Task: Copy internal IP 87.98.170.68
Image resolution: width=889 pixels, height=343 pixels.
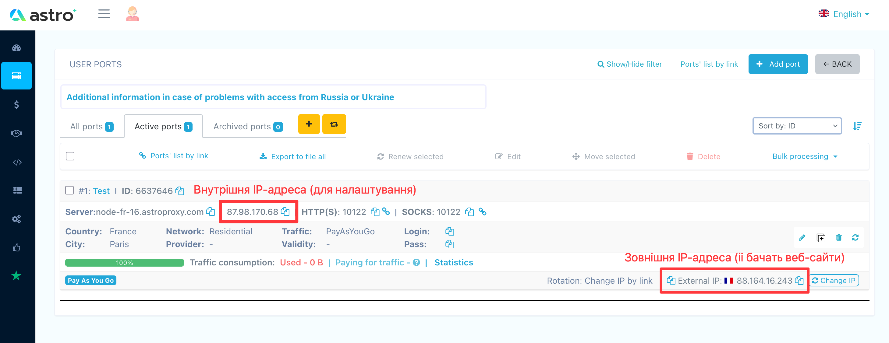Action: tap(285, 212)
